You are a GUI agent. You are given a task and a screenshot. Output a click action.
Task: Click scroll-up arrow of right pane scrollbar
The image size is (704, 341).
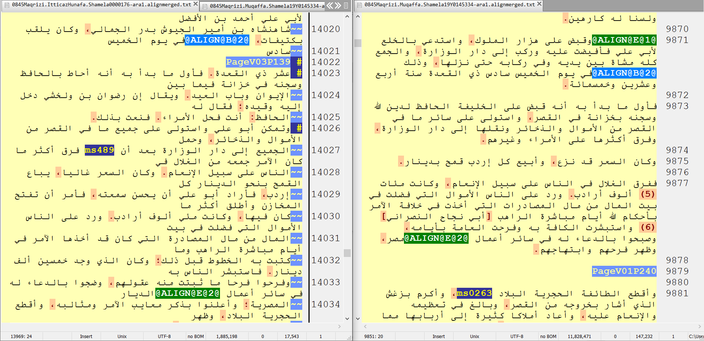tap(358, 17)
